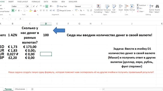The image size is (163, 91).
Task: Open the font size 16 dropdown
Action: coord(31,6)
